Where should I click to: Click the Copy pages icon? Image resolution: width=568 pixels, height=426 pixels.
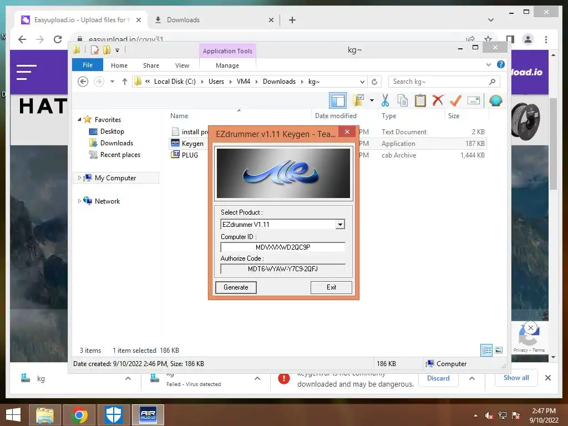[x=403, y=100]
